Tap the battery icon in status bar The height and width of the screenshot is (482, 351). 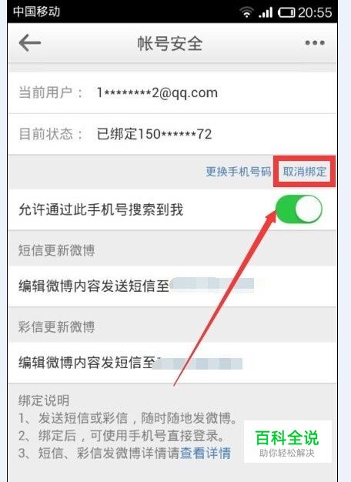pyautogui.click(x=286, y=12)
